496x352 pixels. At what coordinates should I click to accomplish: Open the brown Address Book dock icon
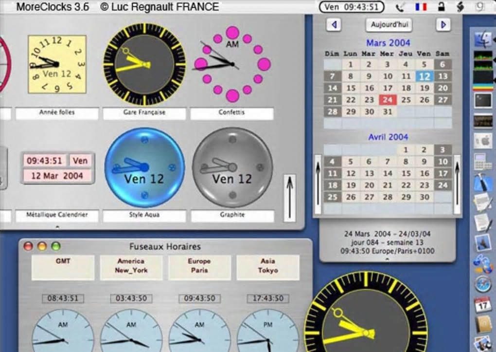(x=483, y=324)
